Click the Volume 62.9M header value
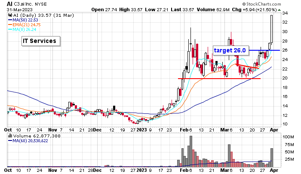The image size is (301, 174). 213,9
